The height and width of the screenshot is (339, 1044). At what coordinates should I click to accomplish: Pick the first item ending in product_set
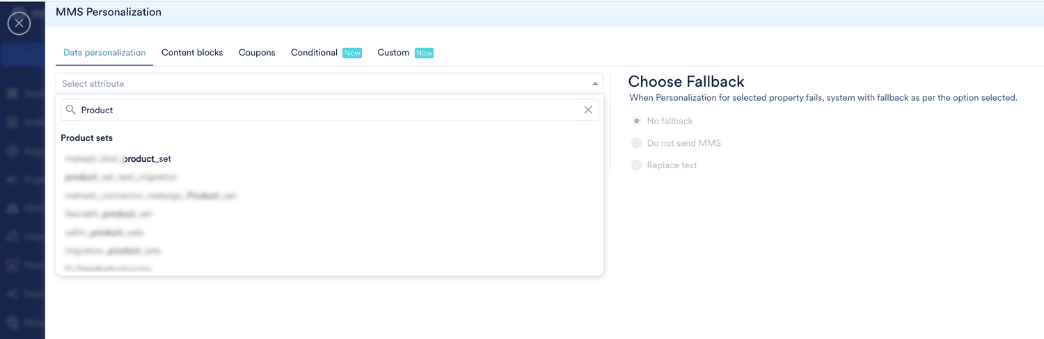click(x=118, y=159)
